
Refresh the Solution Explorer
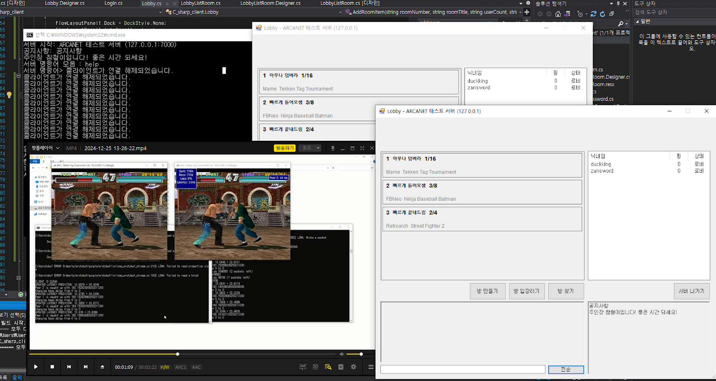602,14
